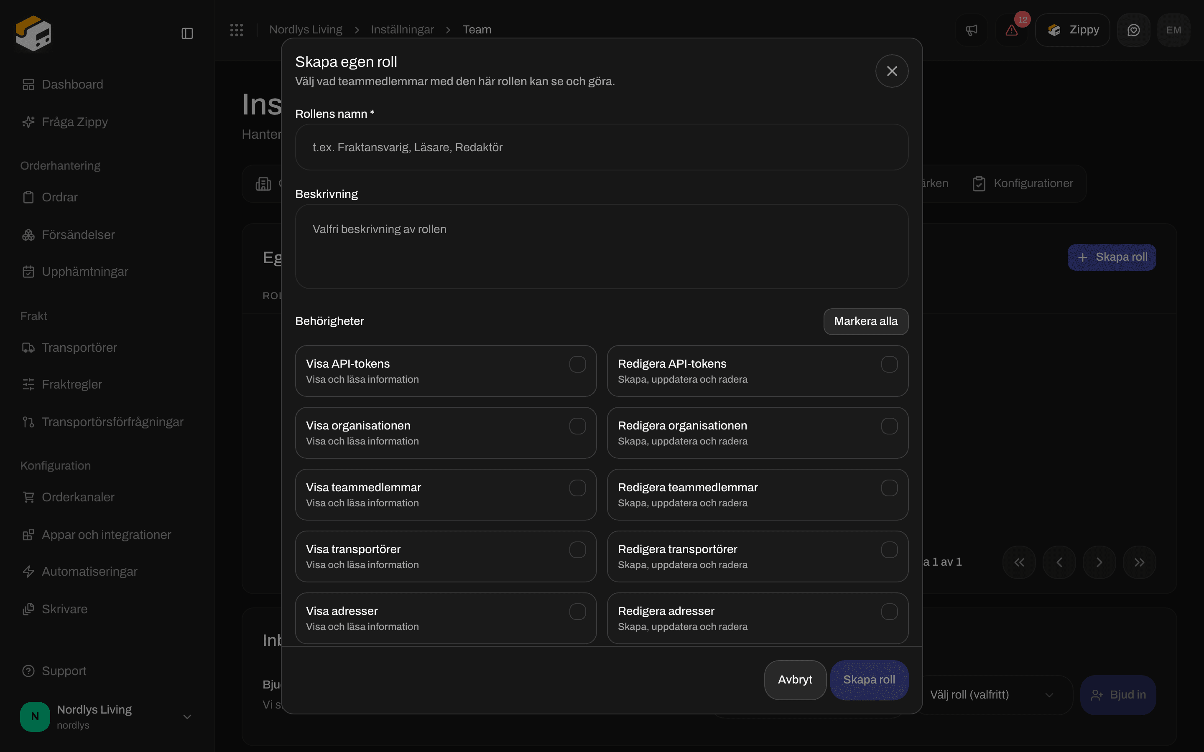This screenshot has width=1204, height=752.
Task: Click the dialog's Skapa roll button
Action: [x=869, y=680]
